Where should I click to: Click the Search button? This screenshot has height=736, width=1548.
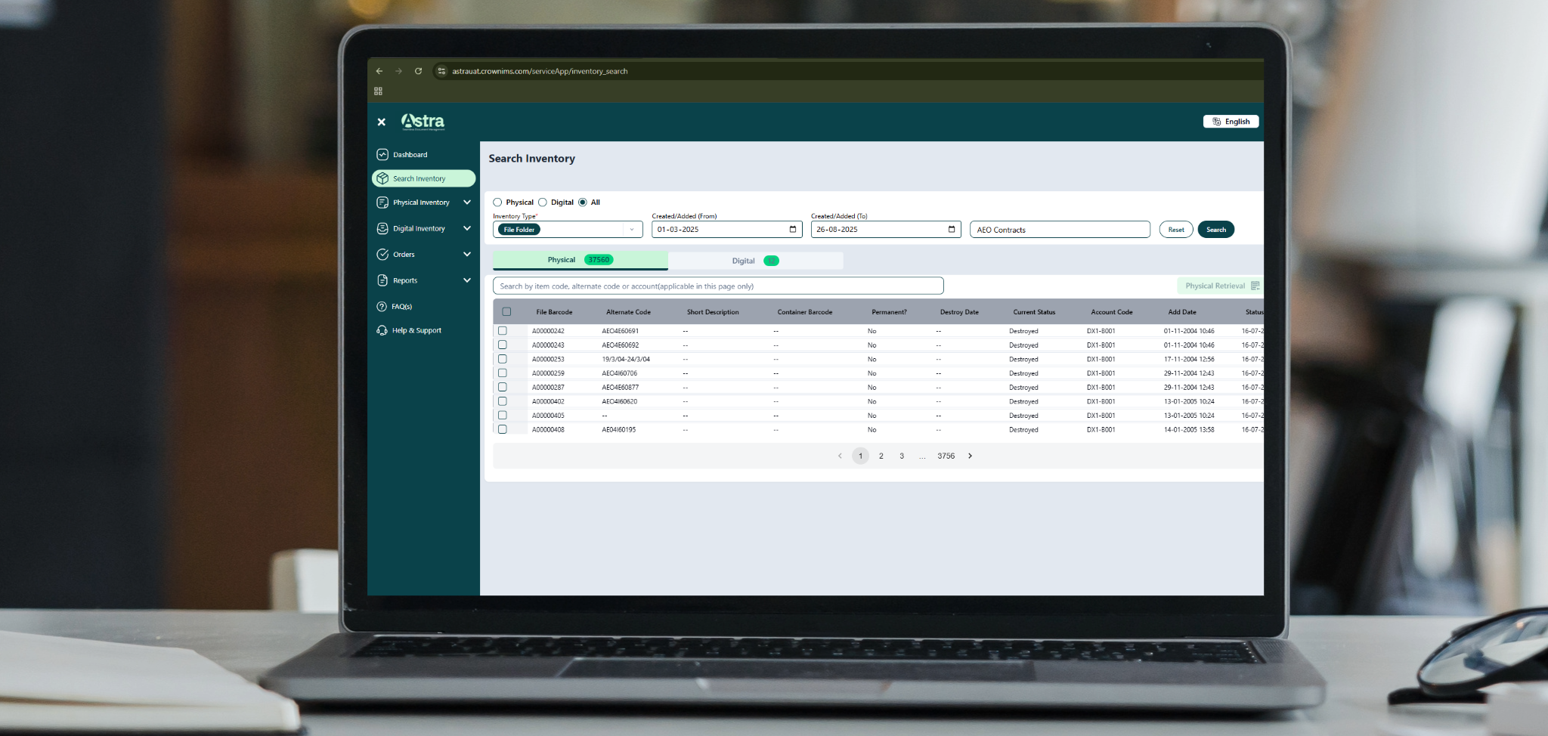click(x=1215, y=230)
